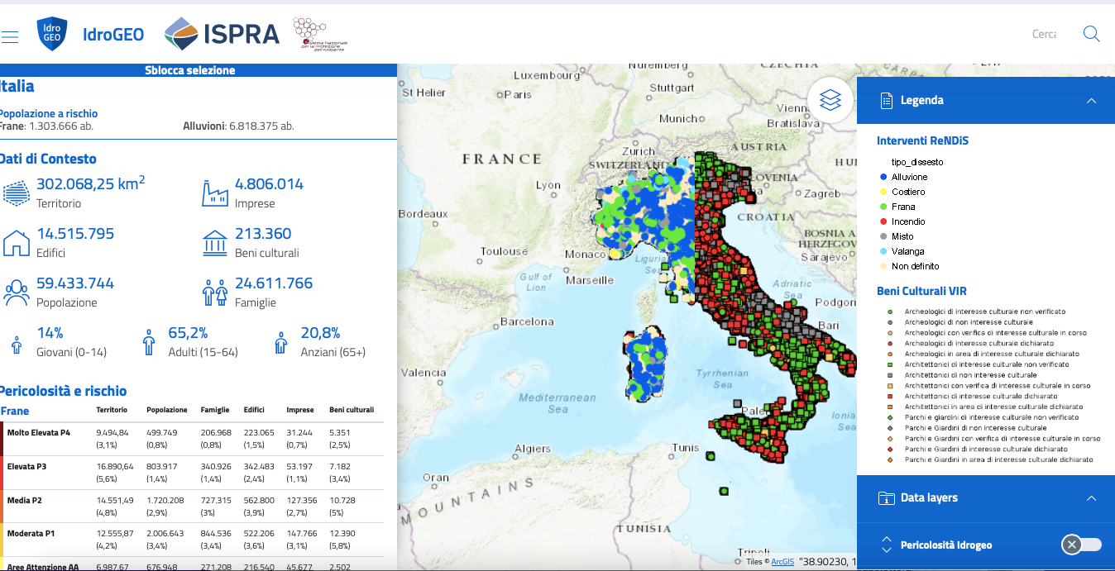The height and width of the screenshot is (571, 1115).
Task: Click the search magnifier icon
Action: 1091,34
